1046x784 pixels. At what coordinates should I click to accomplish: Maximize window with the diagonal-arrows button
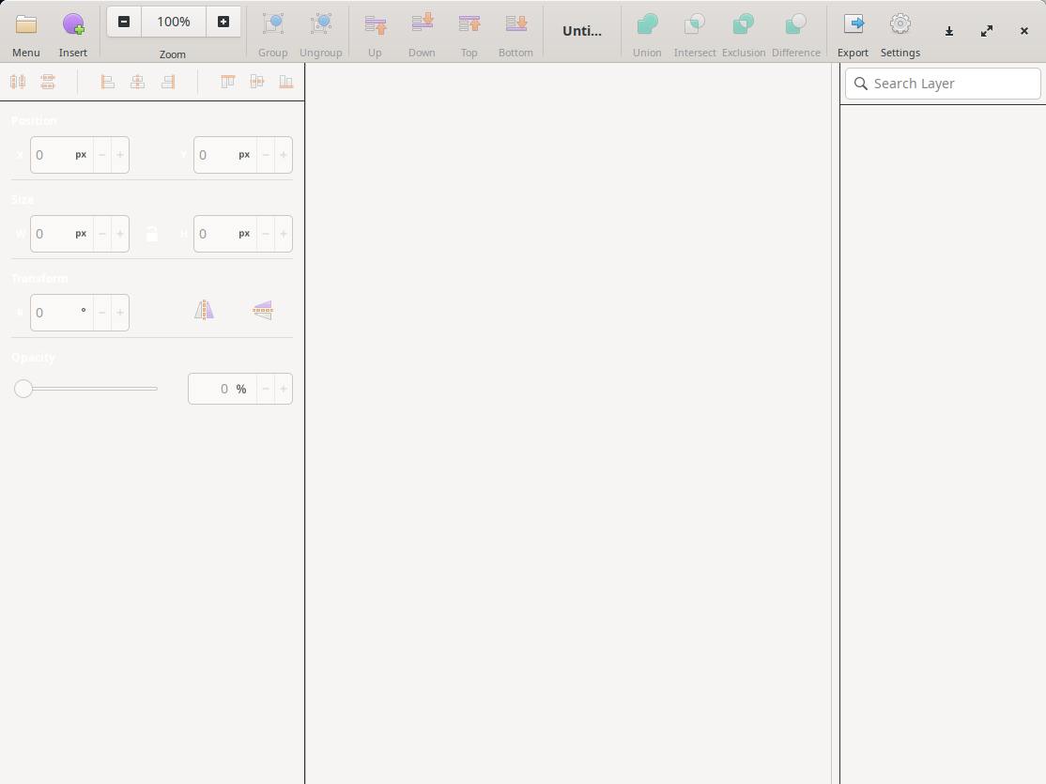point(987,31)
